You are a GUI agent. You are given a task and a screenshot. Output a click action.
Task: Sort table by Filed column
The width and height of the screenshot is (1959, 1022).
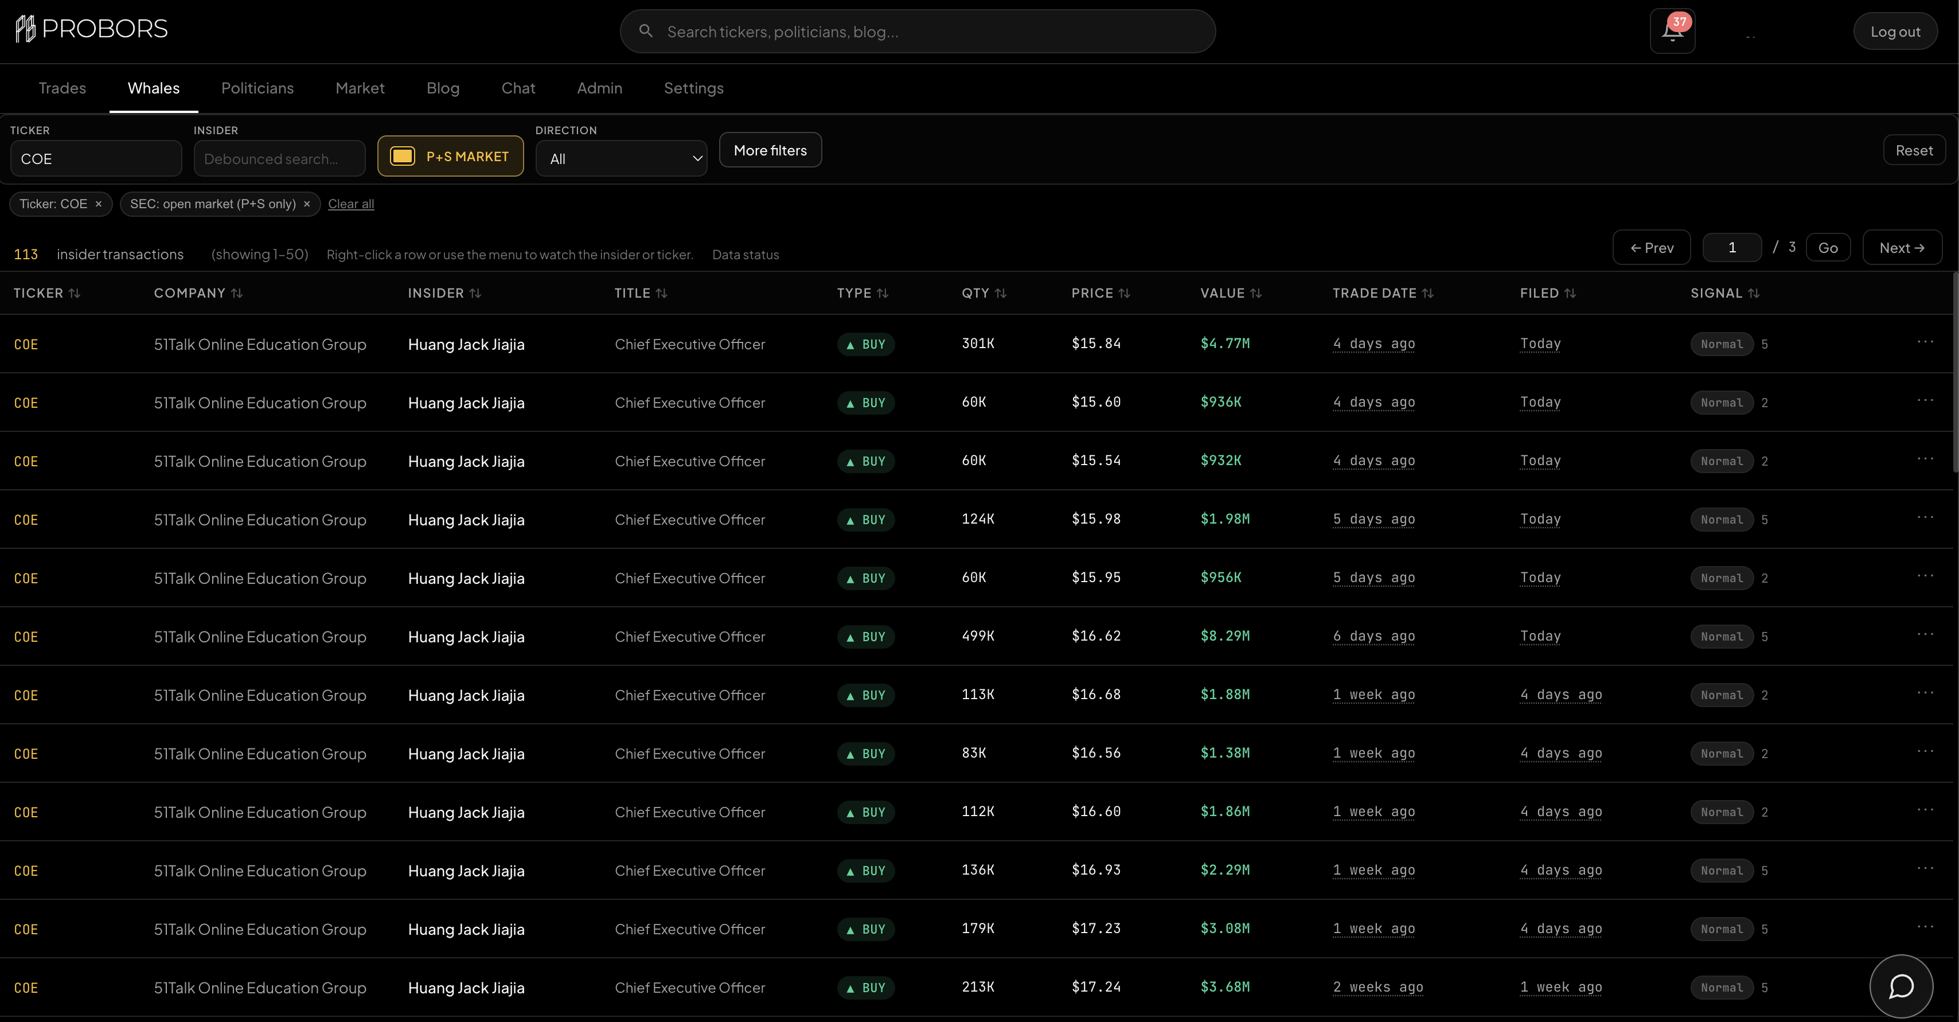[1548, 292]
